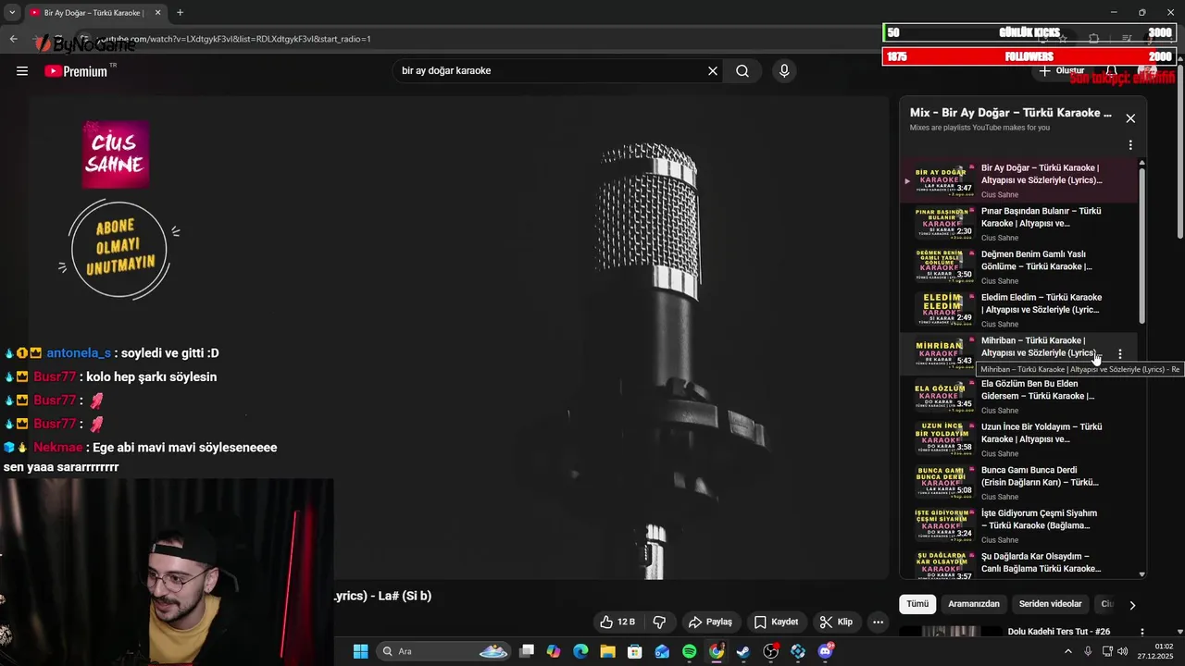Viewport: 1185px width, 666px height.
Task: Dislike the video with thumbs down
Action: click(660, 622)
